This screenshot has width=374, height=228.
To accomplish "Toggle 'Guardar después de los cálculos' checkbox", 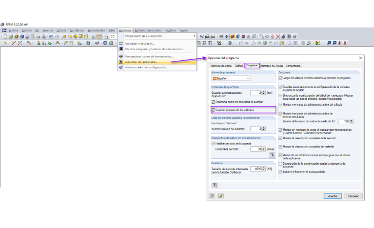I will (x=213, y=110).
